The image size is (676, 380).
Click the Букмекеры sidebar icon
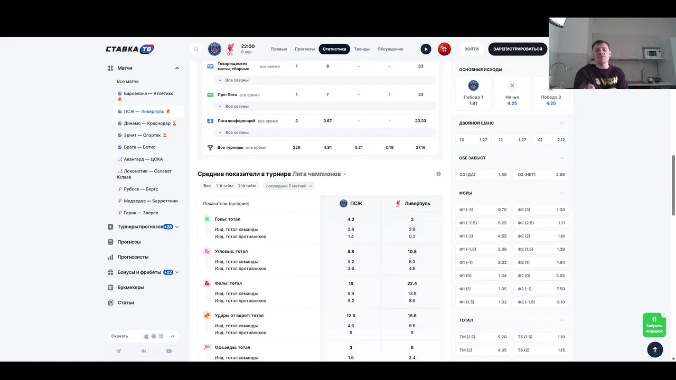110,288
